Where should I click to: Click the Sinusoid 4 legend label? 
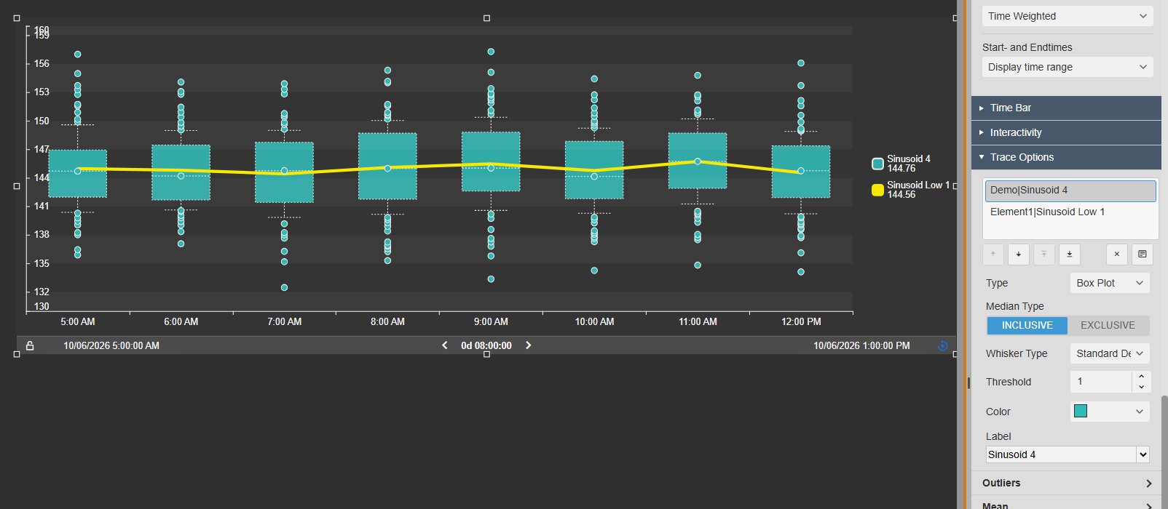tap(909, 159)
